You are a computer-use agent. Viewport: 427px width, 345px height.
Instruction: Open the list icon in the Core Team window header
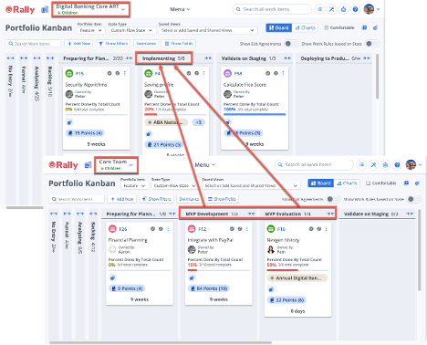[361, 164]
